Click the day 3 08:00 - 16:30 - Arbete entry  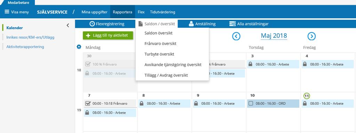coord(273,64)
